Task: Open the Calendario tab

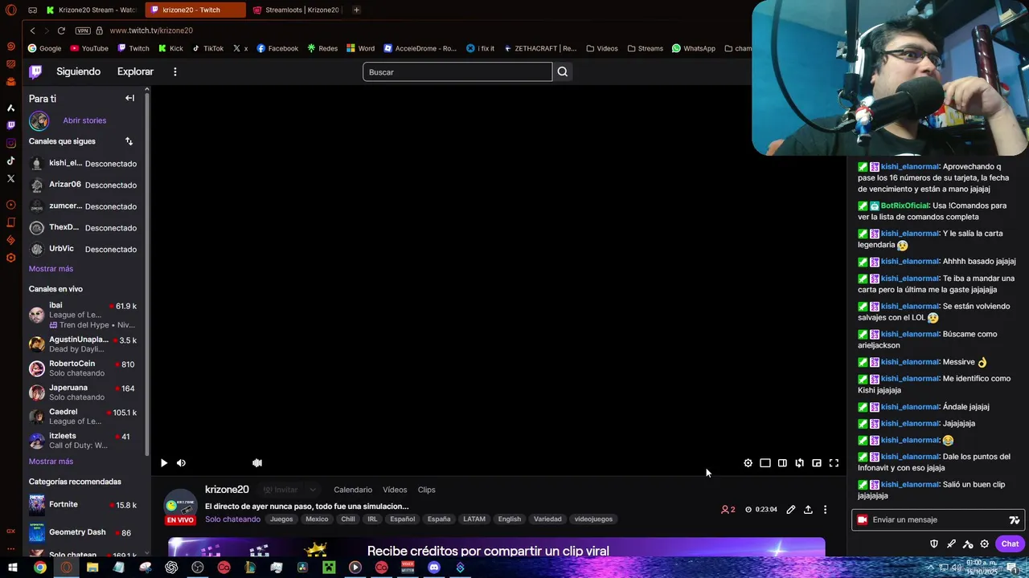Action: click(x=353, y=490)
